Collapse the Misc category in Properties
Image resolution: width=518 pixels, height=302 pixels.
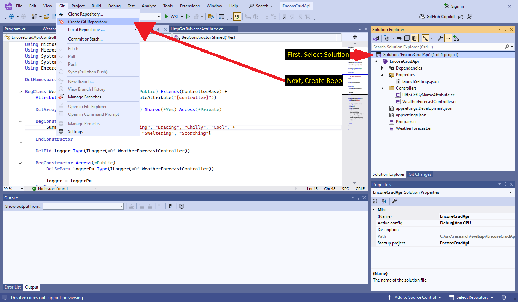tap(374, 210)
